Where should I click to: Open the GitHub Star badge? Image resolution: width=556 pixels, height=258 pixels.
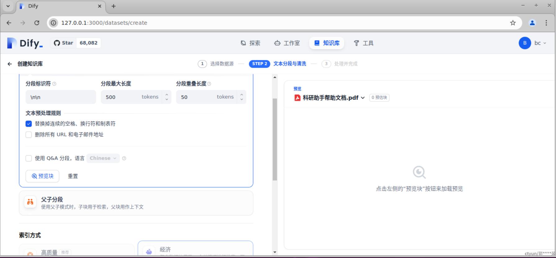point(75,43)
